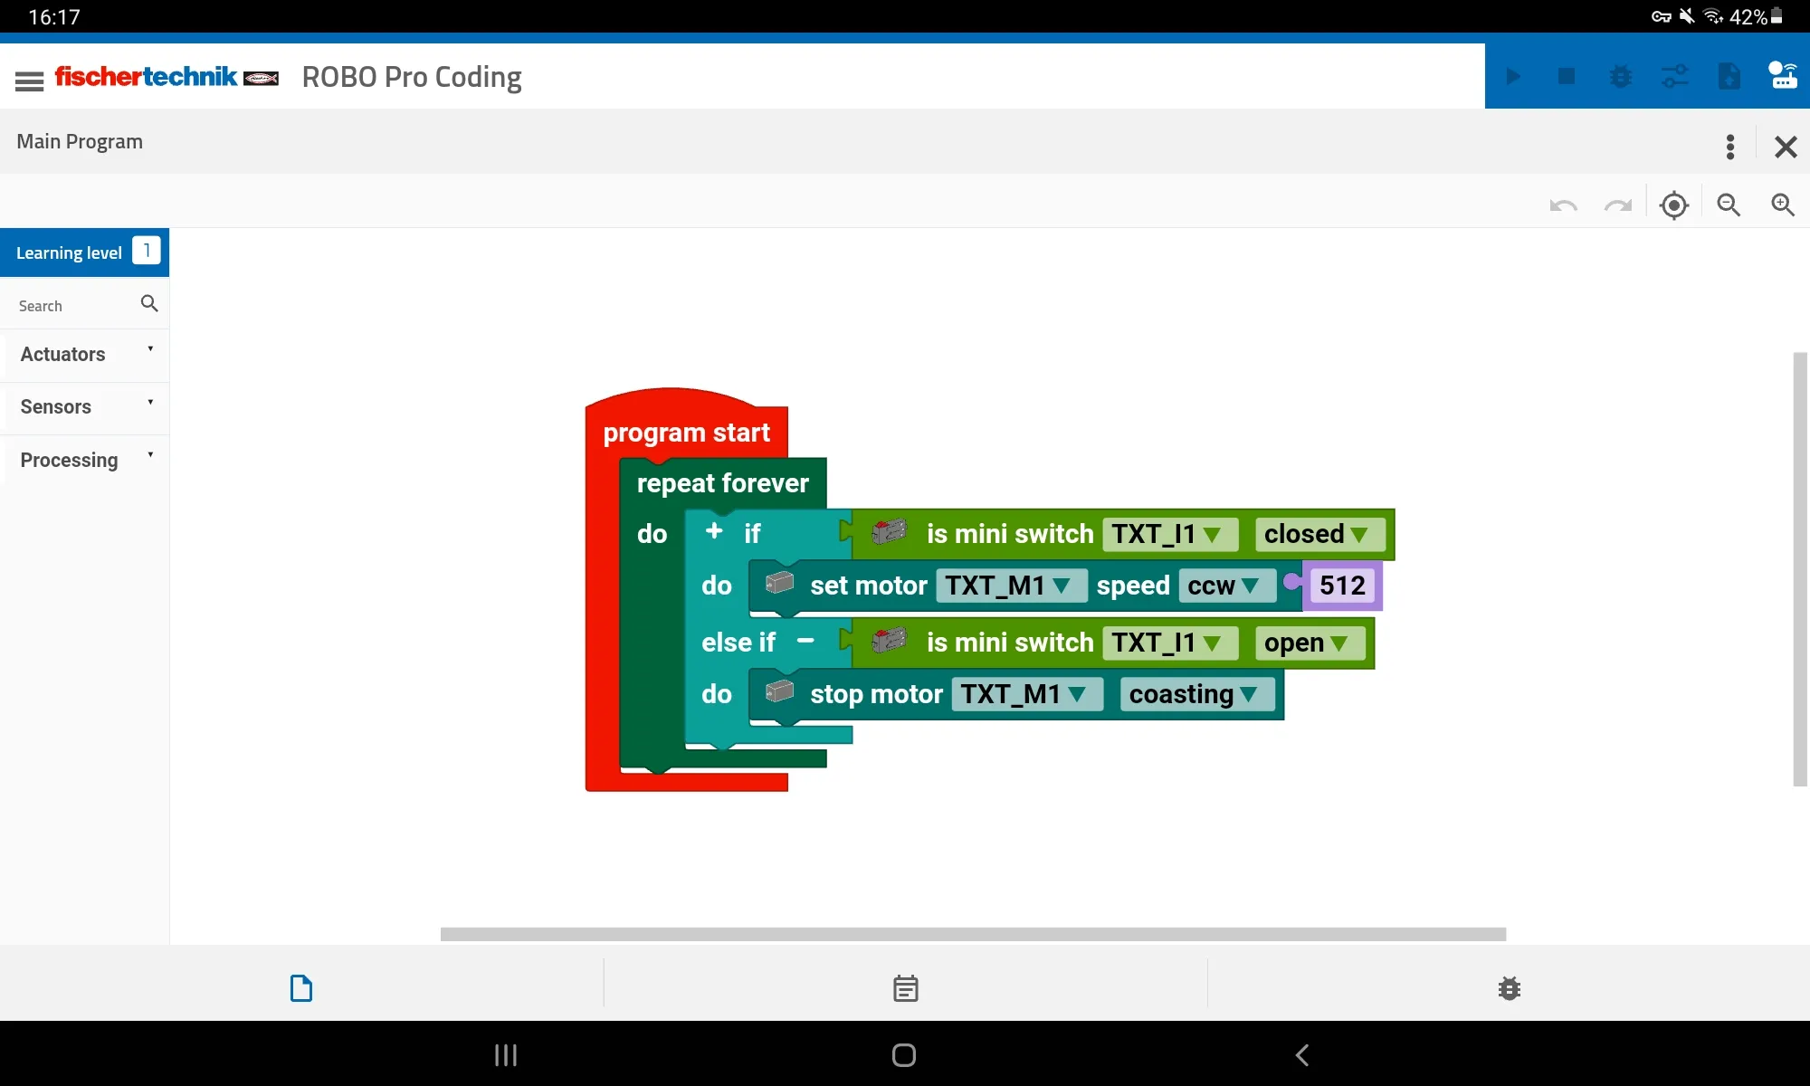Screen dimensions: 1810x1086
Task: Open the TXT_M1 motor dropdown in set motor block
Action: point(1011,586)
